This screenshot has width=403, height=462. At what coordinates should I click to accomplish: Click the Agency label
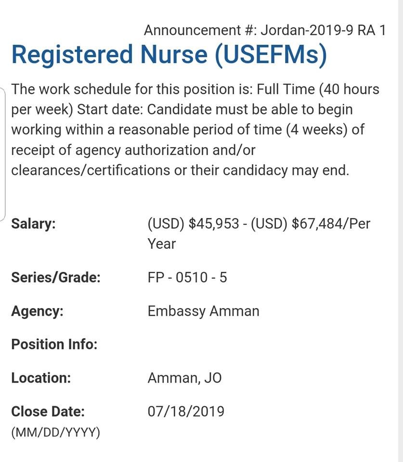pos(37,311)
